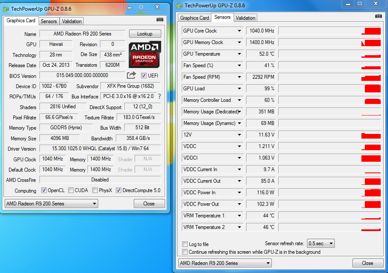The width and height of the screenshot is (388, 273).
Task: Select Sensors tab in the right window
Action: pos(222,17)
